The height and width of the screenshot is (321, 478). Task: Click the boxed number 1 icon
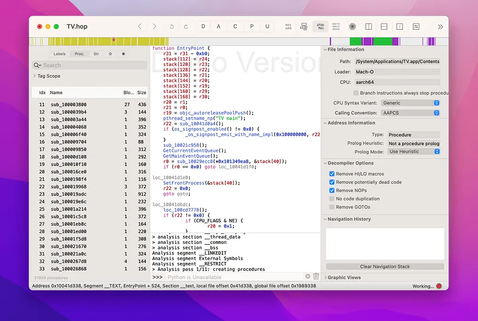pyautogui.click(x=399, y=27)
